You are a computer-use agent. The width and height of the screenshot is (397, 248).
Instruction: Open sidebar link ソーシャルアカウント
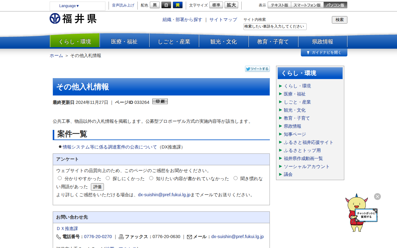click(x=307, y=166)
